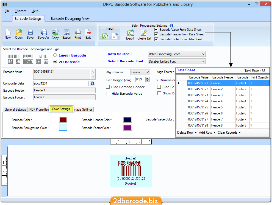The image size is (272, 205).
Task: Click the toolbar Export icon next to Copy
Action: click(x=66, y=32)
